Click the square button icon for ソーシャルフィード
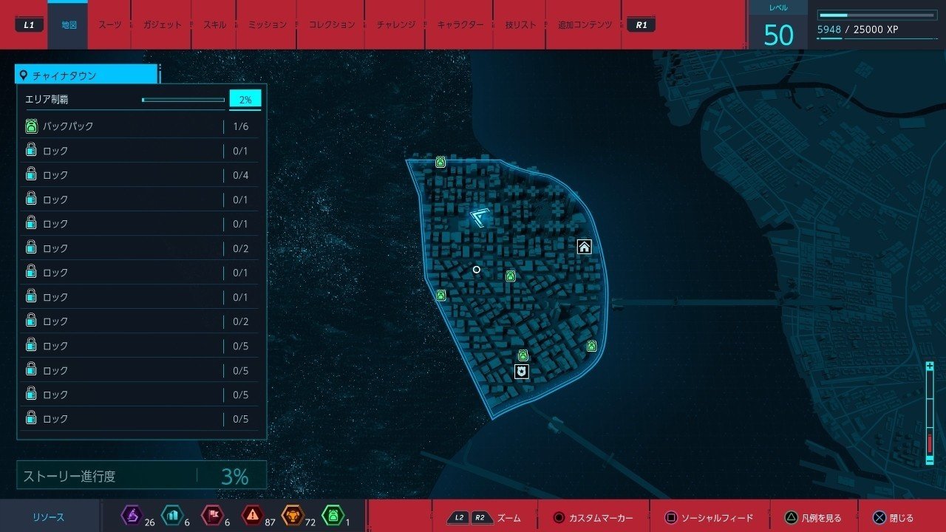 point(670,518)
